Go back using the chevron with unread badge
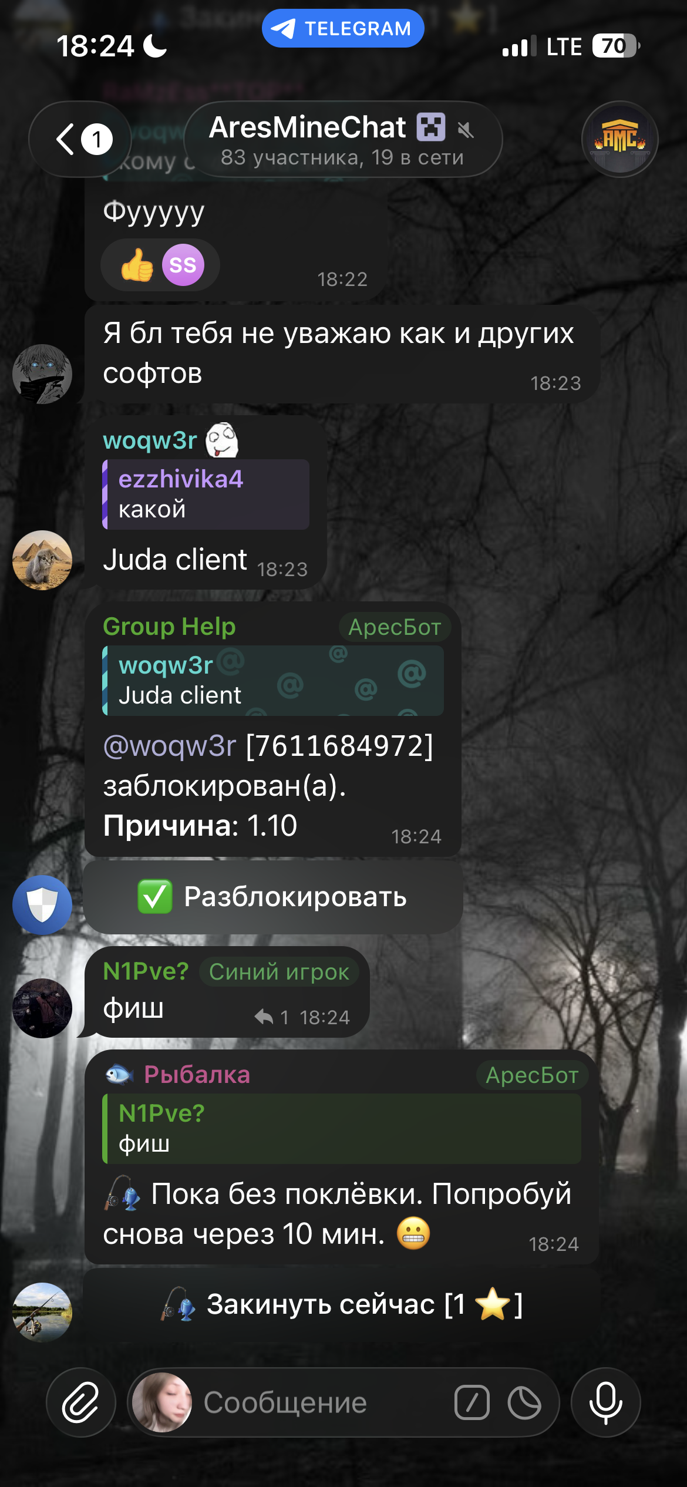This screenshot has width=687, height=1487. pos(81,139)
